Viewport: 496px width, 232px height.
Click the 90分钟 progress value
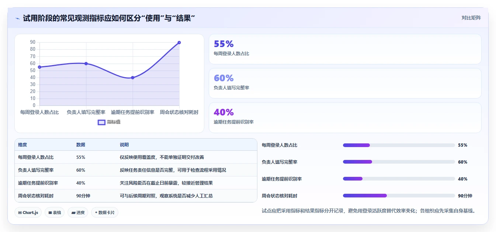[465, 196]
